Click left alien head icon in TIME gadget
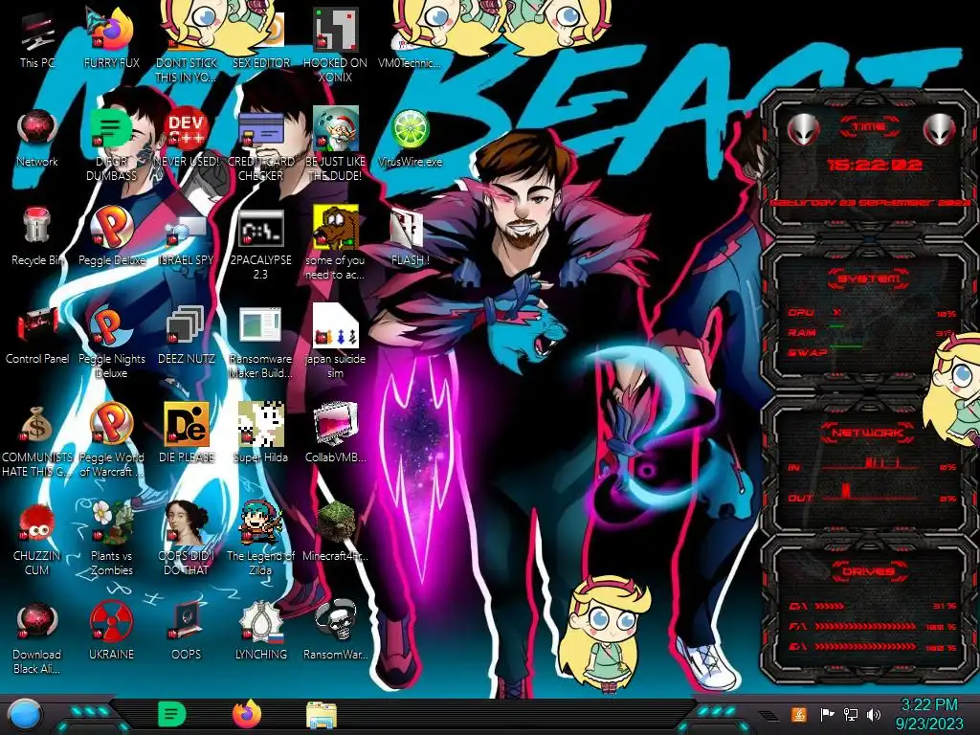The image size is (980, 735). coord(803,130)
